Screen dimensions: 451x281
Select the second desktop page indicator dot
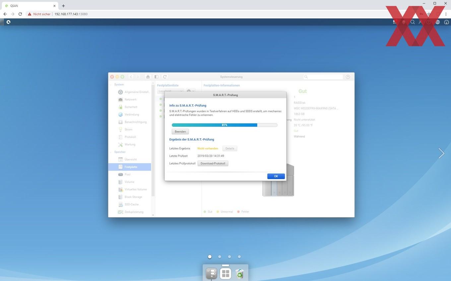tap(220, 257)
